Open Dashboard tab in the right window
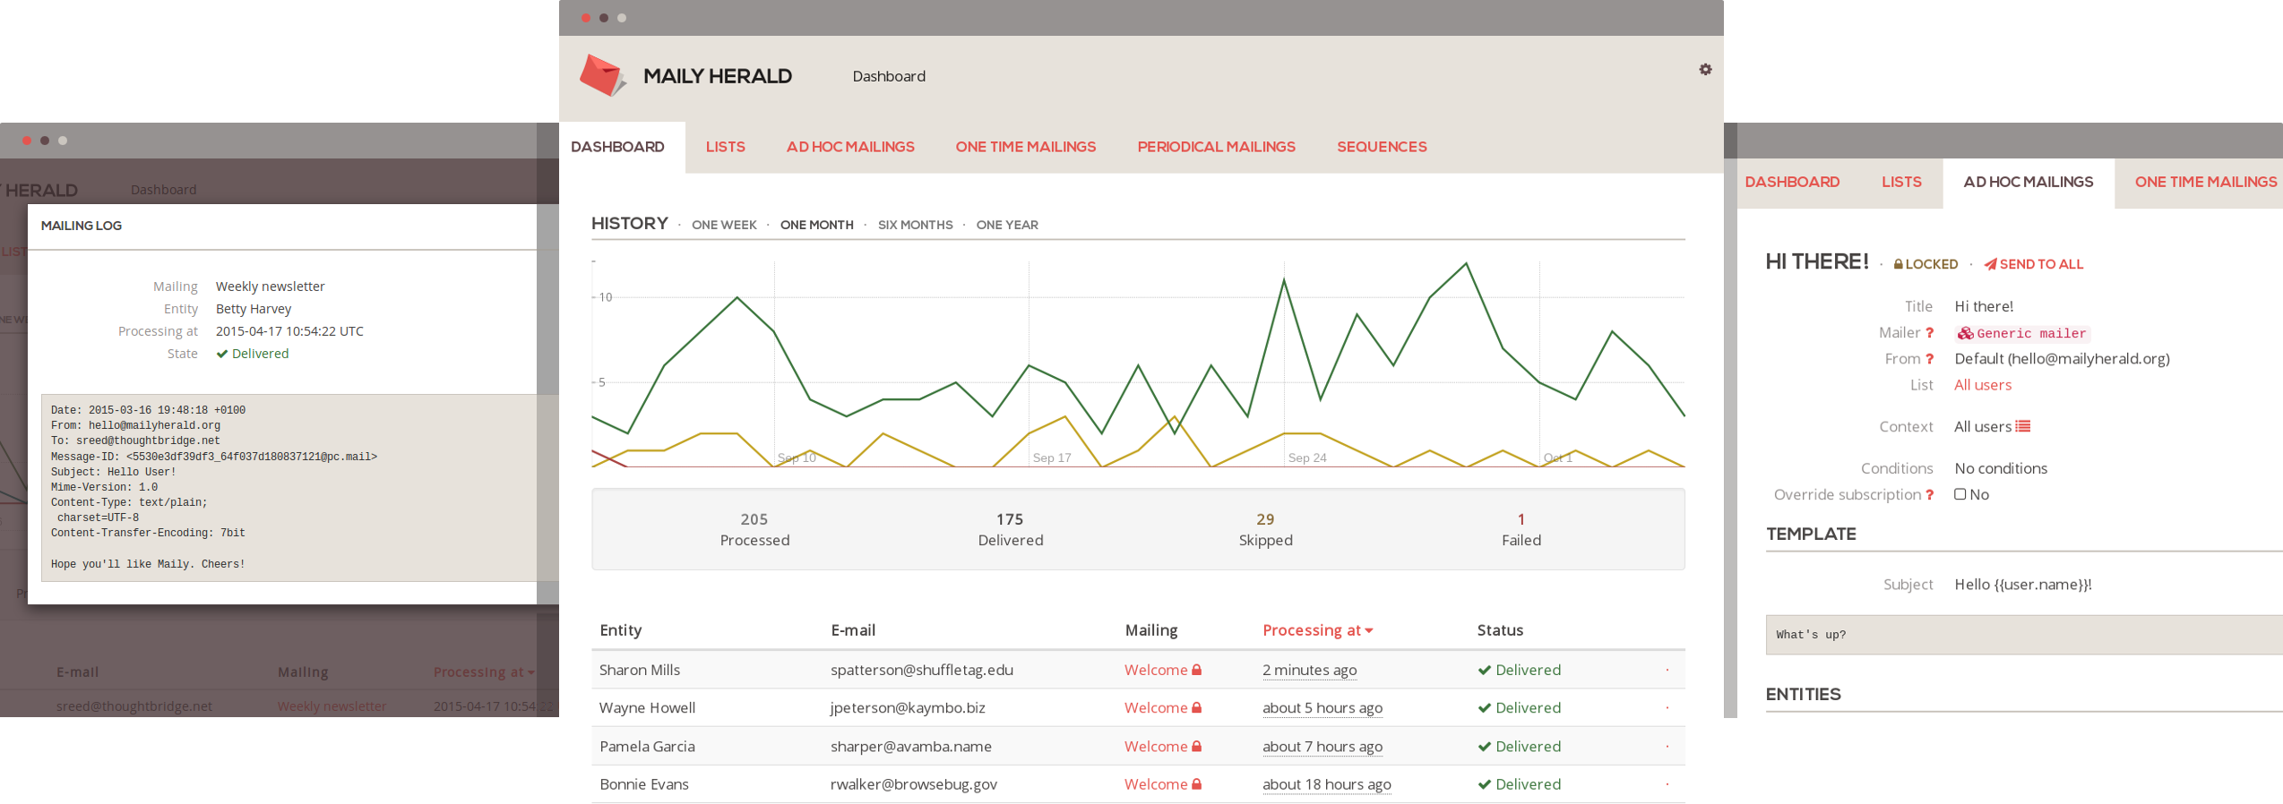 pos(1792,183)
